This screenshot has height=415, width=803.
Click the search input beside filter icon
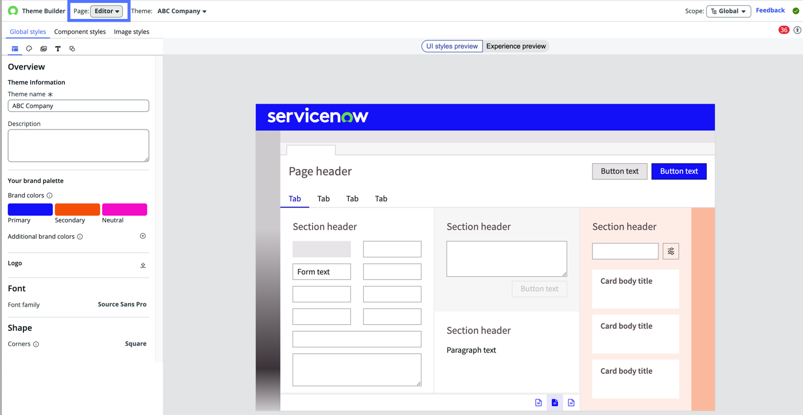tap(625, 251)
